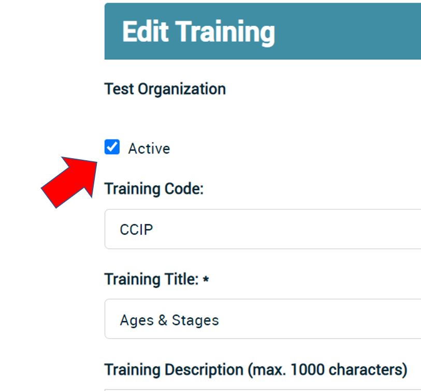Click the "Training Description" label text

pyautogui.click(x=171, y=370)
